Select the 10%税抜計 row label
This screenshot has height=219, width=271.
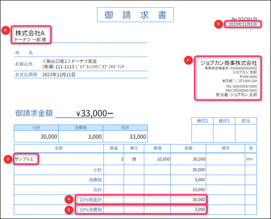click(x=90, y=199)
